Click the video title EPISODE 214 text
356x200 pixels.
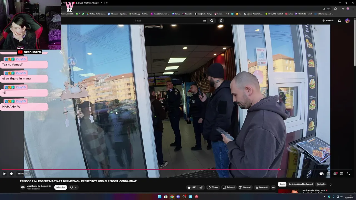[x=78, y=181]
